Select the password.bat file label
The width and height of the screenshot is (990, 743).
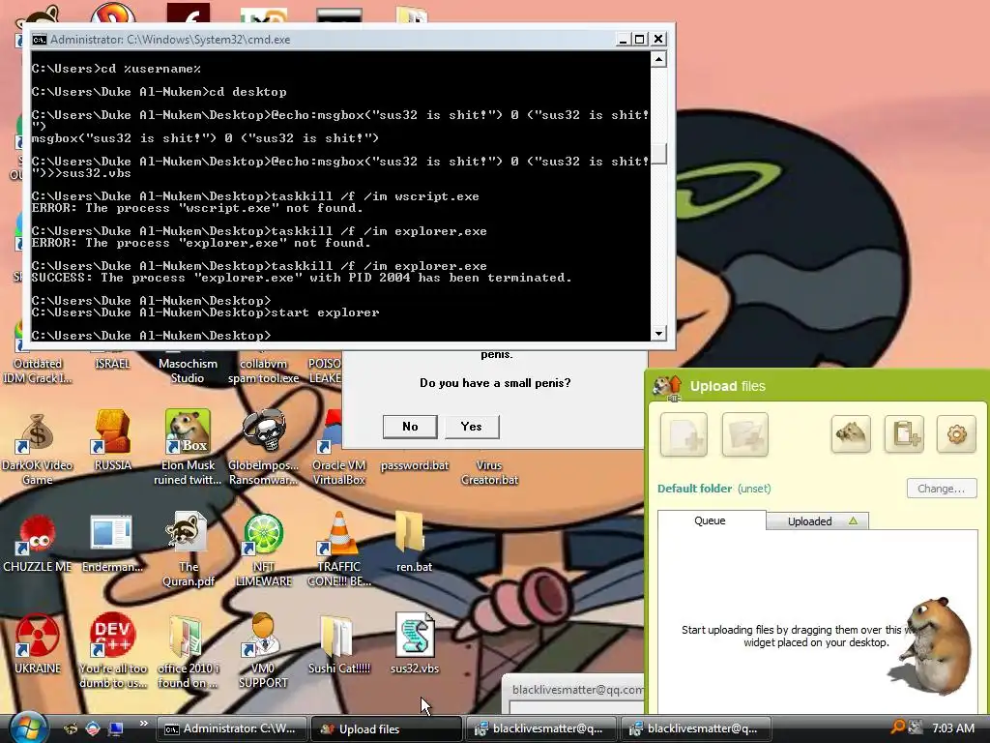point(414,465)
